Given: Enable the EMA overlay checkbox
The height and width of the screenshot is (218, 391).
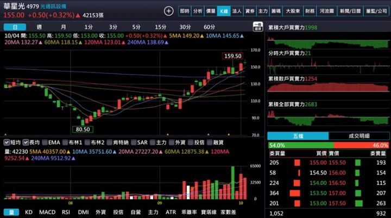Looking at the screenshot, I should click(x=45, y=142).
